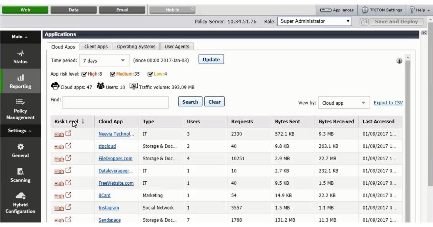Click the Update button
Screen dimensions: 433x227
point(211,59)
